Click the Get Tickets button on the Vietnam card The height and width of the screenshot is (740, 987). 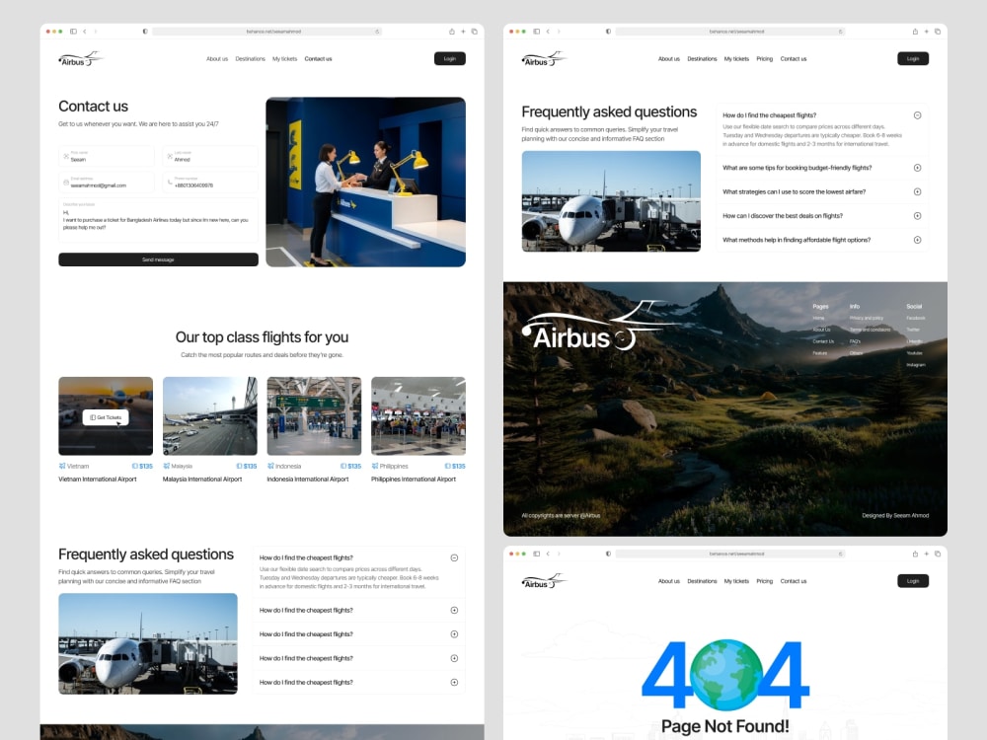pyautogui.click(x=106, y=417)
